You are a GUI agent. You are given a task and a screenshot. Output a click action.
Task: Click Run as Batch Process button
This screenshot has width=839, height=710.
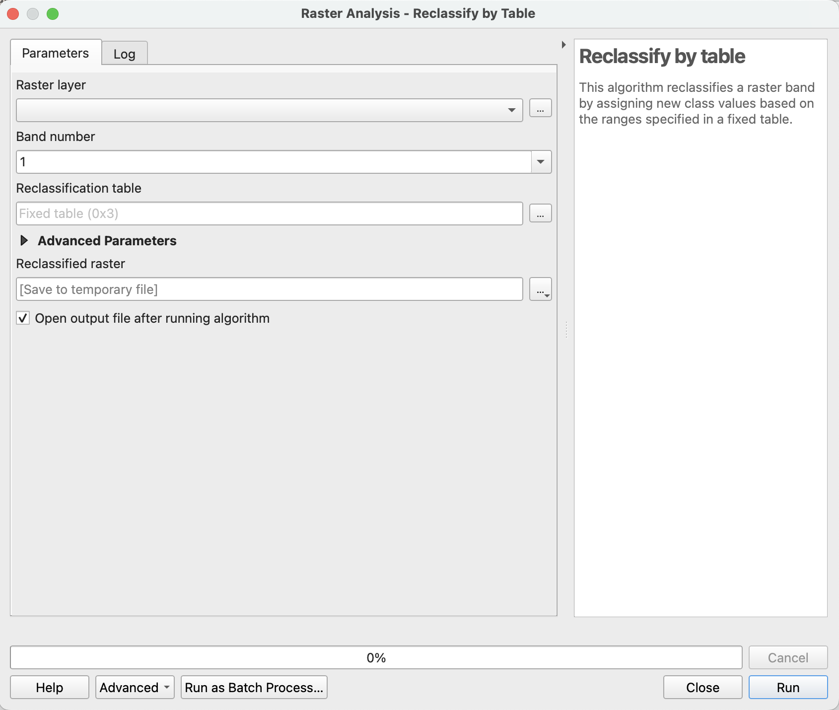(254, 687)
